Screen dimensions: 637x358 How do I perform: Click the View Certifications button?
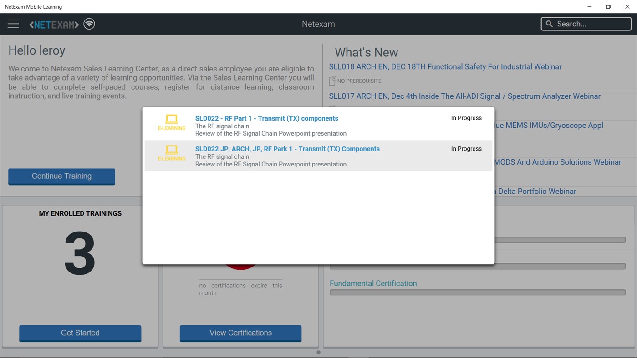click(240, 333)
